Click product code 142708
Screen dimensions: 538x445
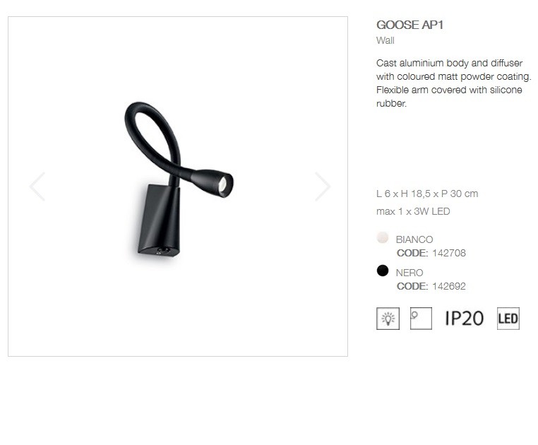(449, 253)
